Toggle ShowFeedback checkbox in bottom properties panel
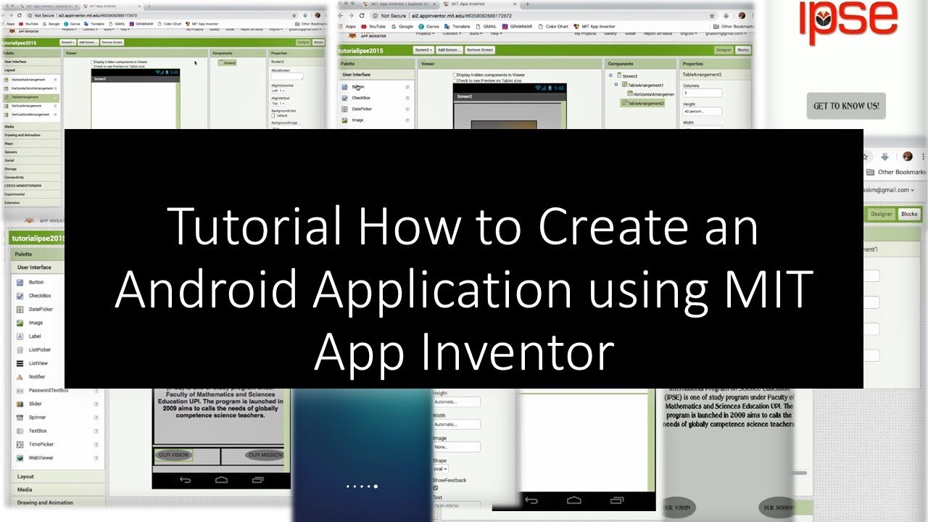Screen dimensions: 928x522 (x=435, y=488)
